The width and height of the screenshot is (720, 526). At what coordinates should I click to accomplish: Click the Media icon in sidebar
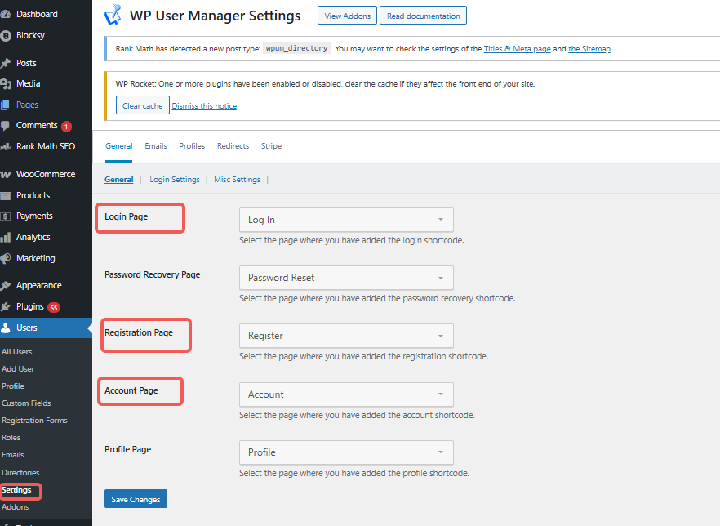pos(6,83)
